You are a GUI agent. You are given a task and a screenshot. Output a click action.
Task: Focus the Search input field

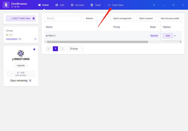[x=63, y=18]
